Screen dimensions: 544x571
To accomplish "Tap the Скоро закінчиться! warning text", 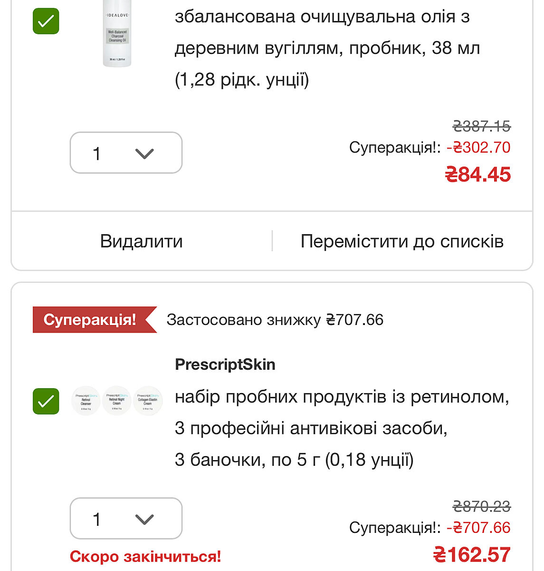I will click(x=145, y=556).
